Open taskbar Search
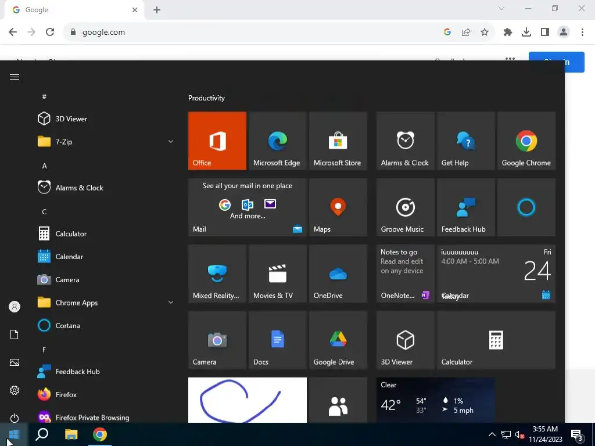The height and width of the screenshot is (446, 595). pyautogui.click(x=42, y=434)
